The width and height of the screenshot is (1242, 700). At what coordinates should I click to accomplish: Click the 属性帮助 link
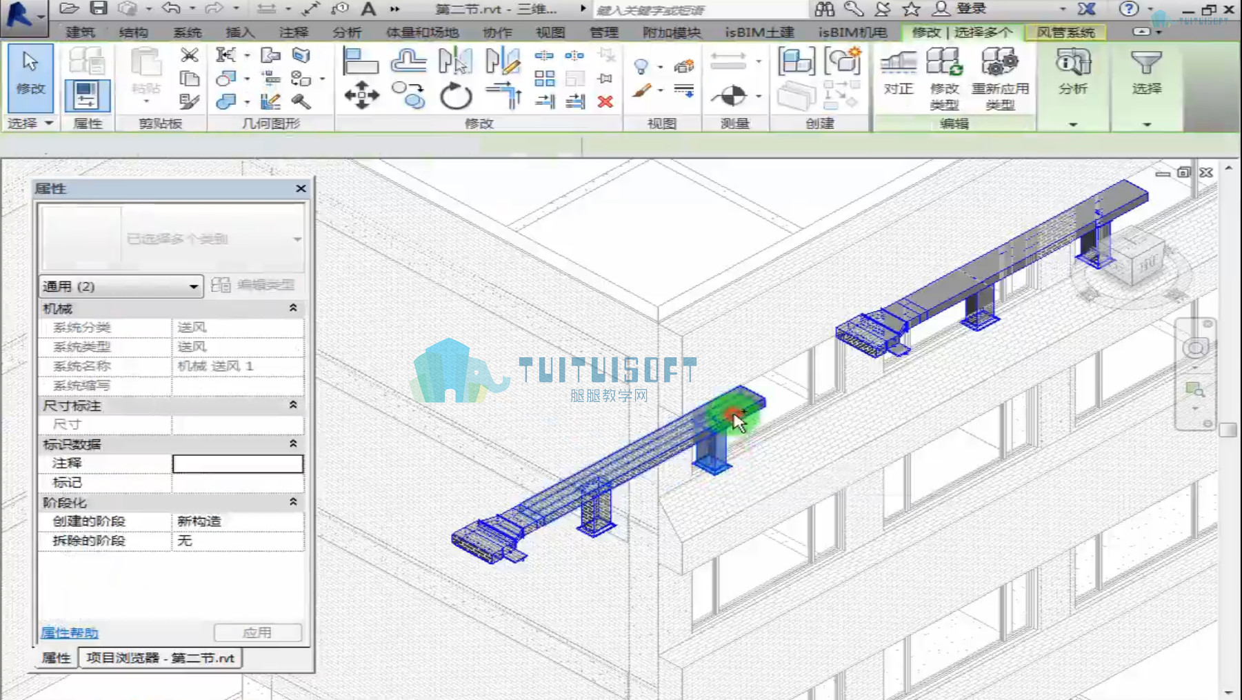(69, 632)
